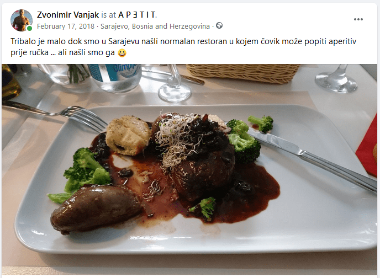Screen dimensions: 380x278
Task: Click the February 17, 2018 timestamp
Action: point(65,26)
